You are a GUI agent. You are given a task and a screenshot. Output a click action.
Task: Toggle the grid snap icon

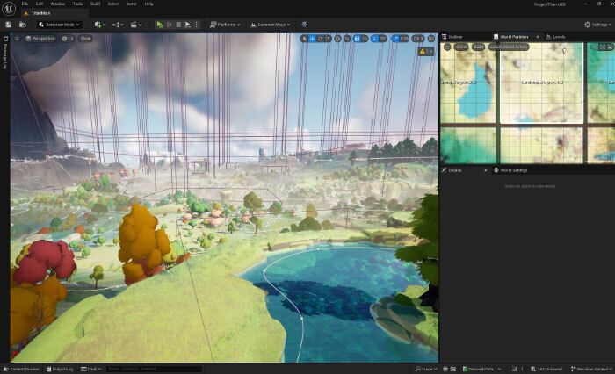click(x=357, y=39)
